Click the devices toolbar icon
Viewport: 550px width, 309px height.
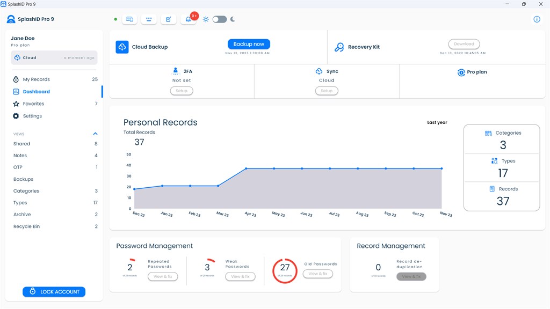click(x=129, y=19)
